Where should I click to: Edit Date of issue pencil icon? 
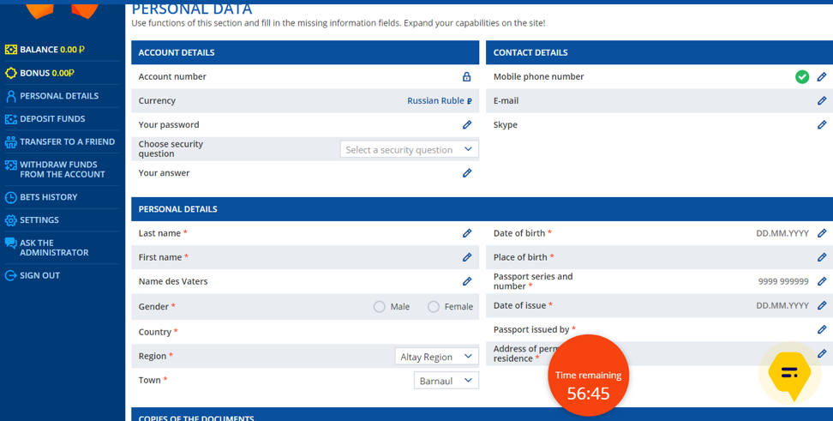(x=822, y=305)
